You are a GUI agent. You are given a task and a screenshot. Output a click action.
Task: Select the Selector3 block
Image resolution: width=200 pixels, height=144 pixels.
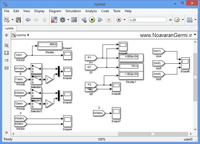tap(36, 104)
